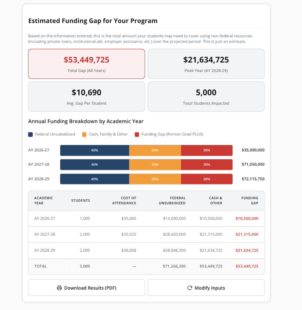302x310 pixels.
Task: Click the Download Results (PDF) button label
Action: pos(90,288)
